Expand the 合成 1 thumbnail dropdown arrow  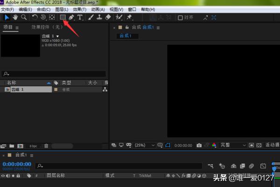coord(58,36)
